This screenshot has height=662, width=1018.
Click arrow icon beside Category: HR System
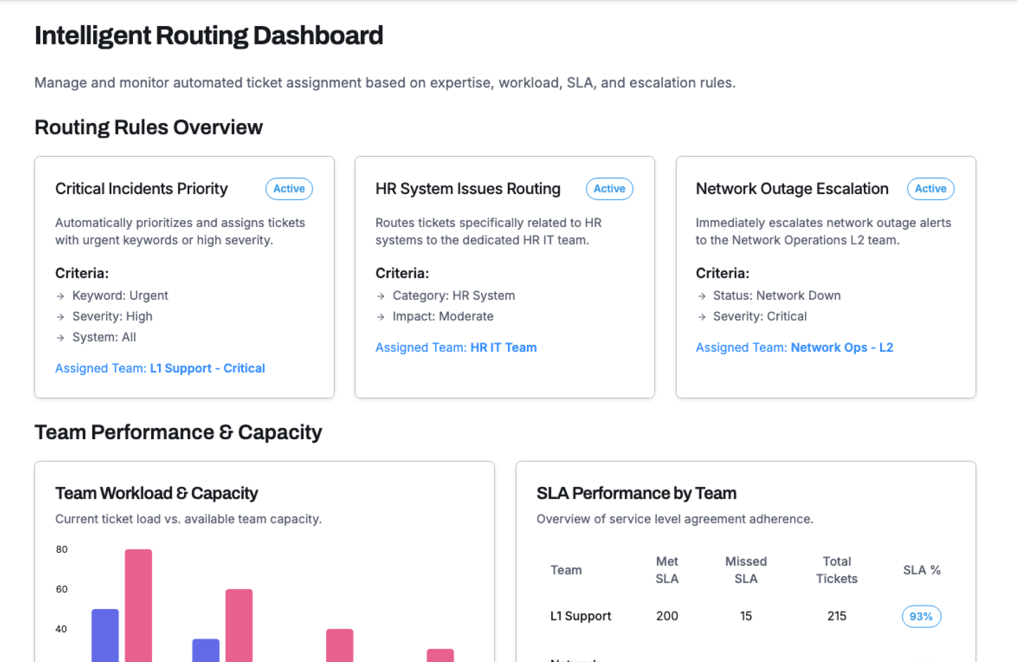[x=381, y=296]
